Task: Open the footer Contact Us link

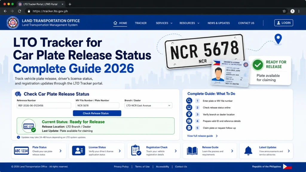Action: click(x=181, y=167)
